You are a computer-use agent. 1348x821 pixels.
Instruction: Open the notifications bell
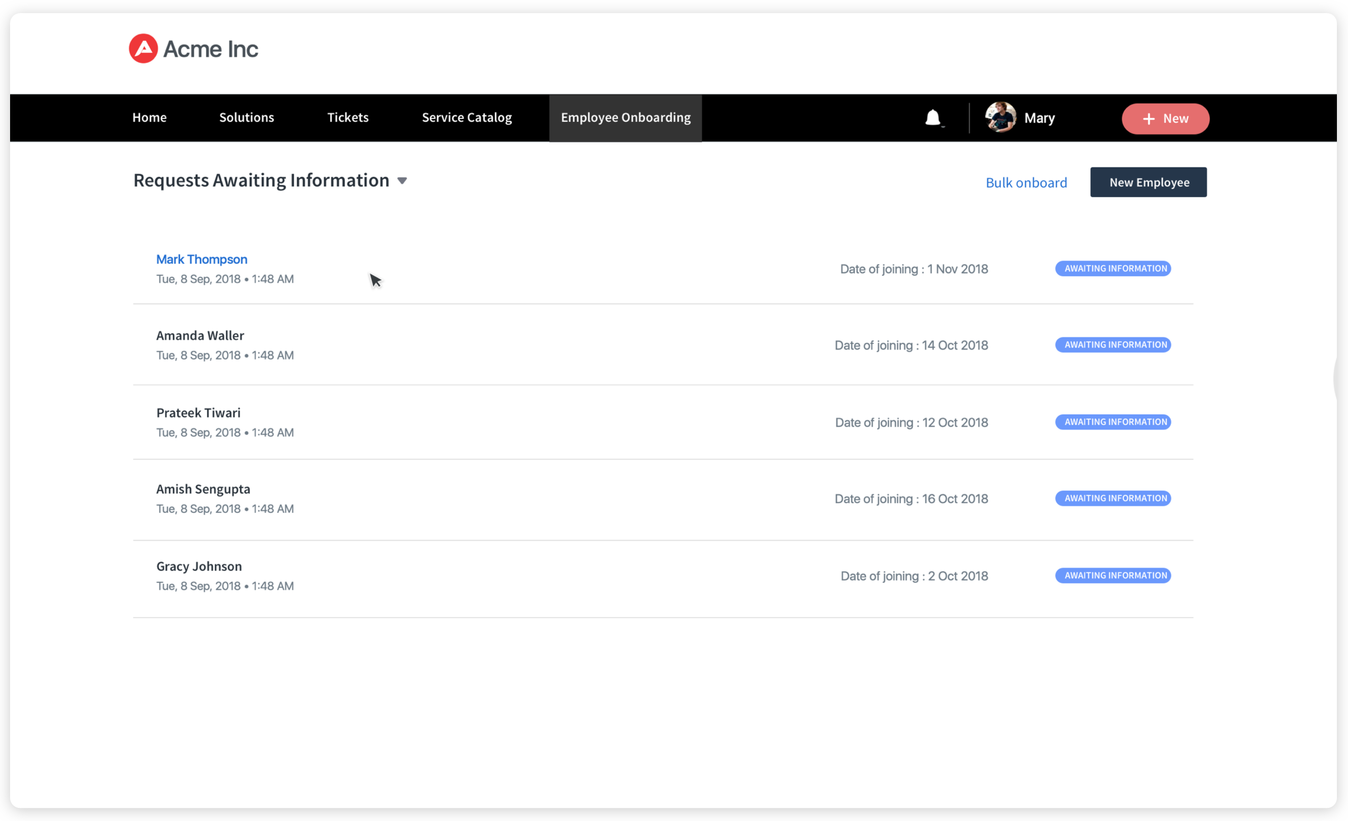point(933,117)
